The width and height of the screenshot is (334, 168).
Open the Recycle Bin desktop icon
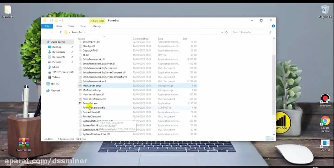click(x=325, y=12)
